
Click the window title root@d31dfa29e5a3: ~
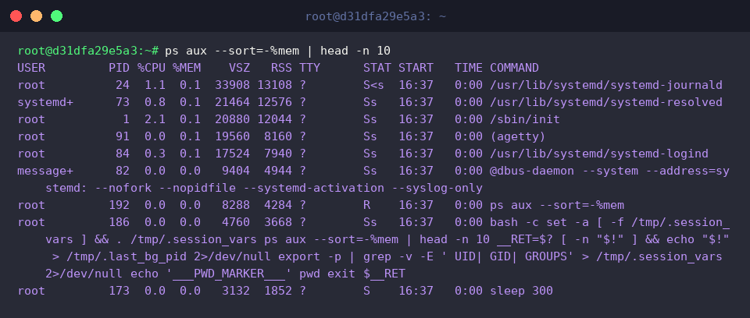coord(376,16)
